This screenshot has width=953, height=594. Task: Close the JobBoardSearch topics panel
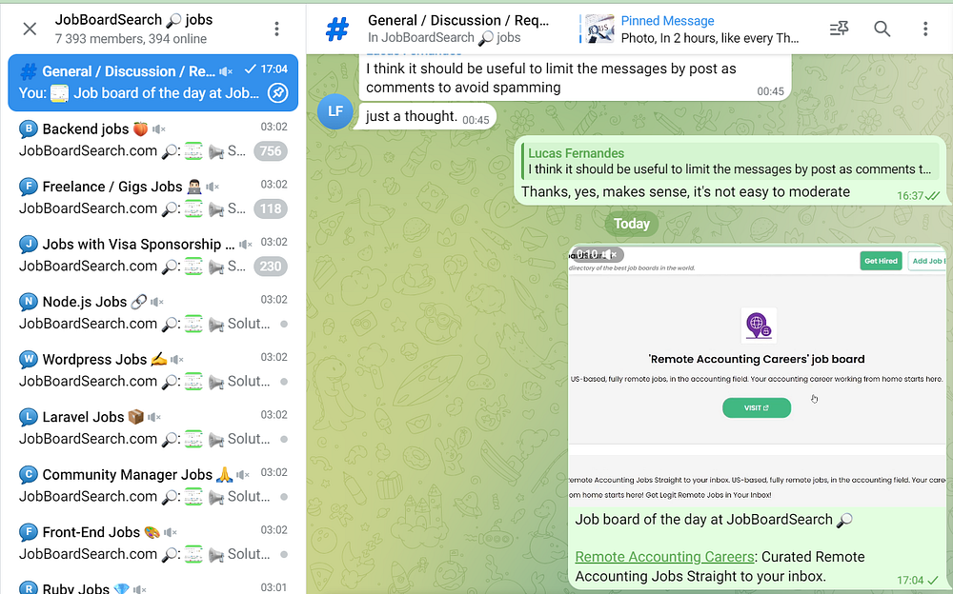[x=30, y=29]
